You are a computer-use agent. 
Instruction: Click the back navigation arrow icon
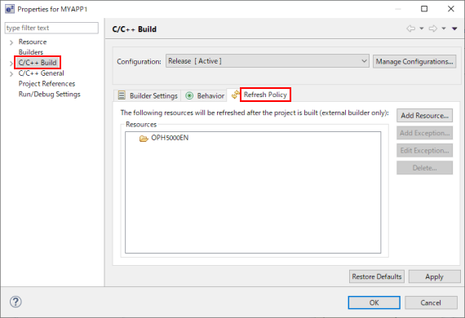(x=410, y=29)
